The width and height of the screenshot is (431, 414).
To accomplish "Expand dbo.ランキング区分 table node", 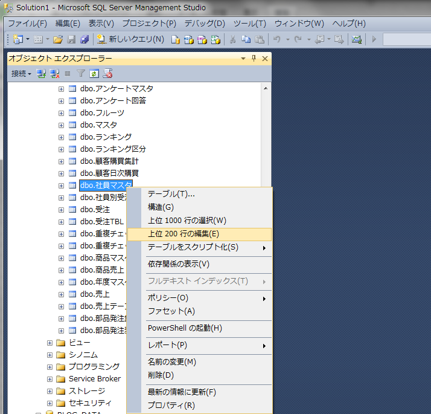I will point(62,149).
